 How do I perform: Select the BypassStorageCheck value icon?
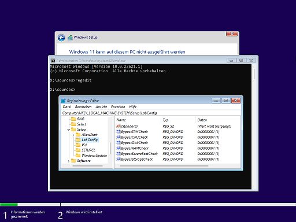tap(119, 159)
